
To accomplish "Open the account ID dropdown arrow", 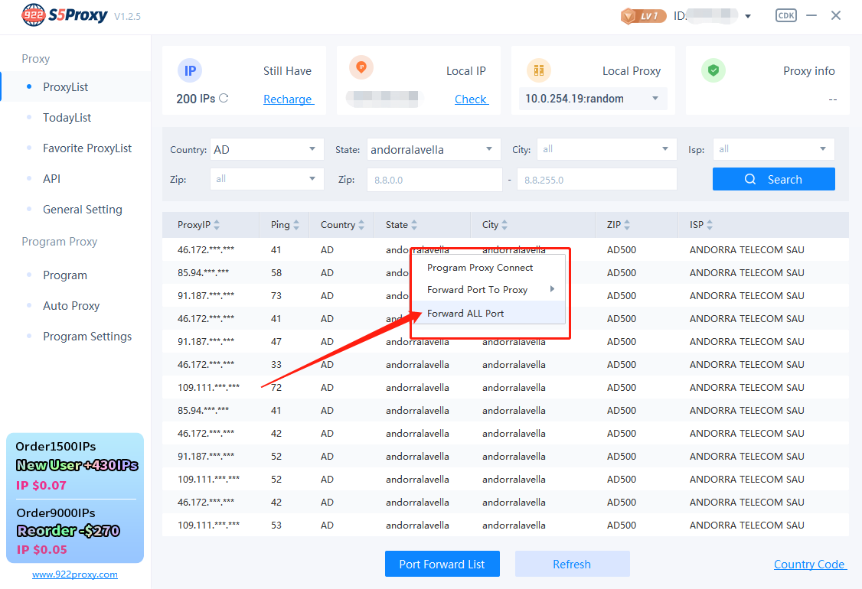I will coord(748,16).
